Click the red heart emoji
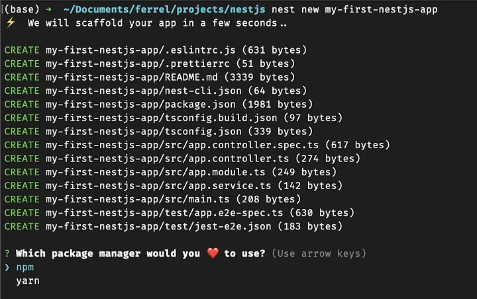The image size is (477, 299). [x=212, y=253]
